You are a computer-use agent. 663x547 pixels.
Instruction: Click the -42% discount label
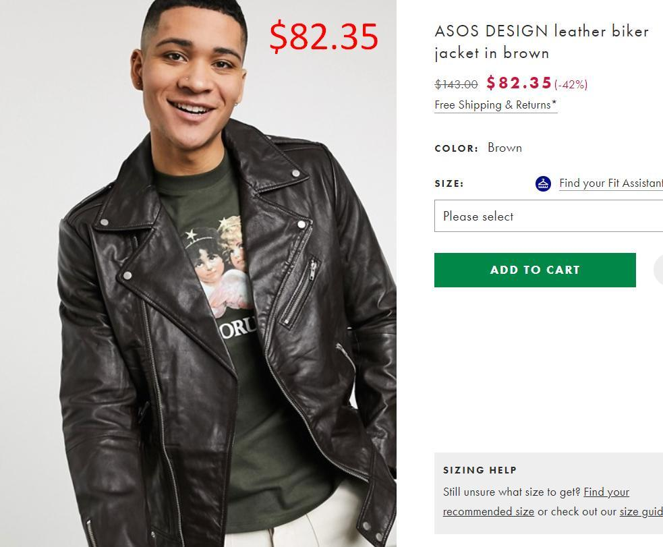click(x=571, y=84)
